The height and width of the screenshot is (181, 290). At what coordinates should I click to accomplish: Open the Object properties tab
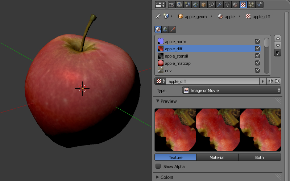pyautogui.click(x=203, y=5)
